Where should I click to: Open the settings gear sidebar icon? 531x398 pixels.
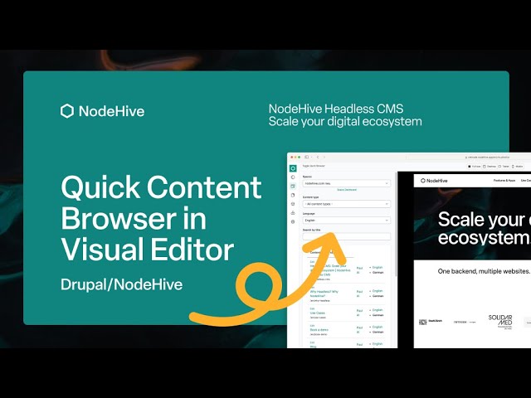(x=293, y=221)
